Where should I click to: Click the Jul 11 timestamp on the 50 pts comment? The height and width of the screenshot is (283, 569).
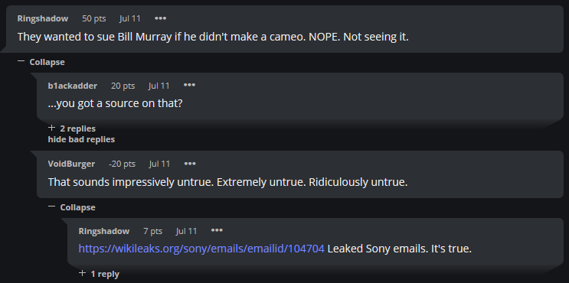click(x=130, y=18)
